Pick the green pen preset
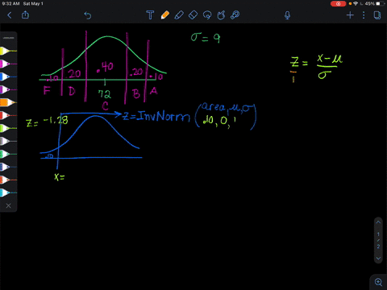Viewport: 387px width, 290px height. (8, 154)
